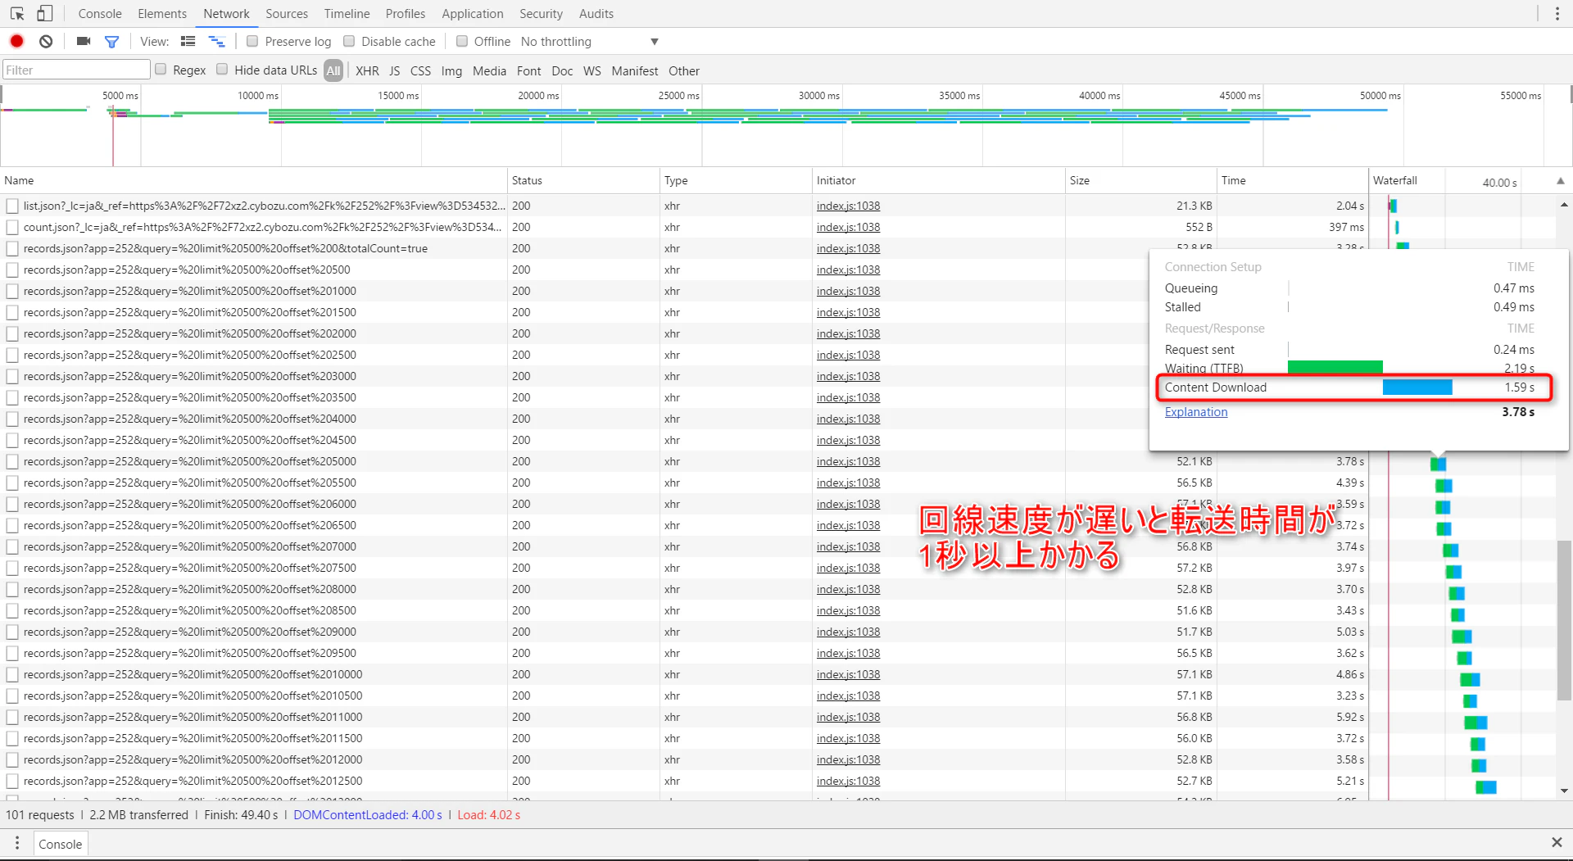Open the Explanation link in timing popup
1573x861 pixels.
(1196, 412)
